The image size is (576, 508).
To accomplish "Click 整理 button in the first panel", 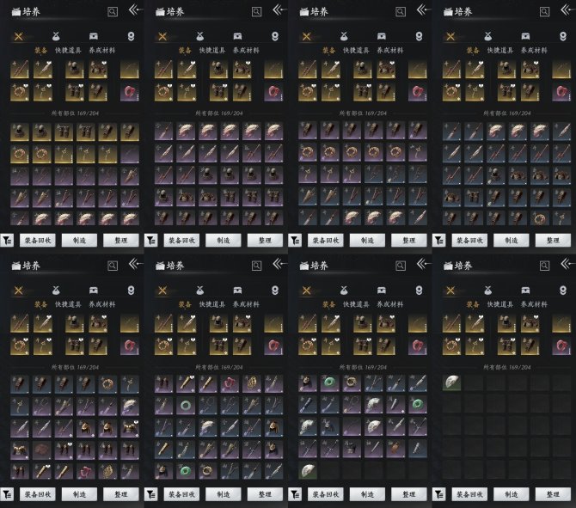I will coord(121,241).
